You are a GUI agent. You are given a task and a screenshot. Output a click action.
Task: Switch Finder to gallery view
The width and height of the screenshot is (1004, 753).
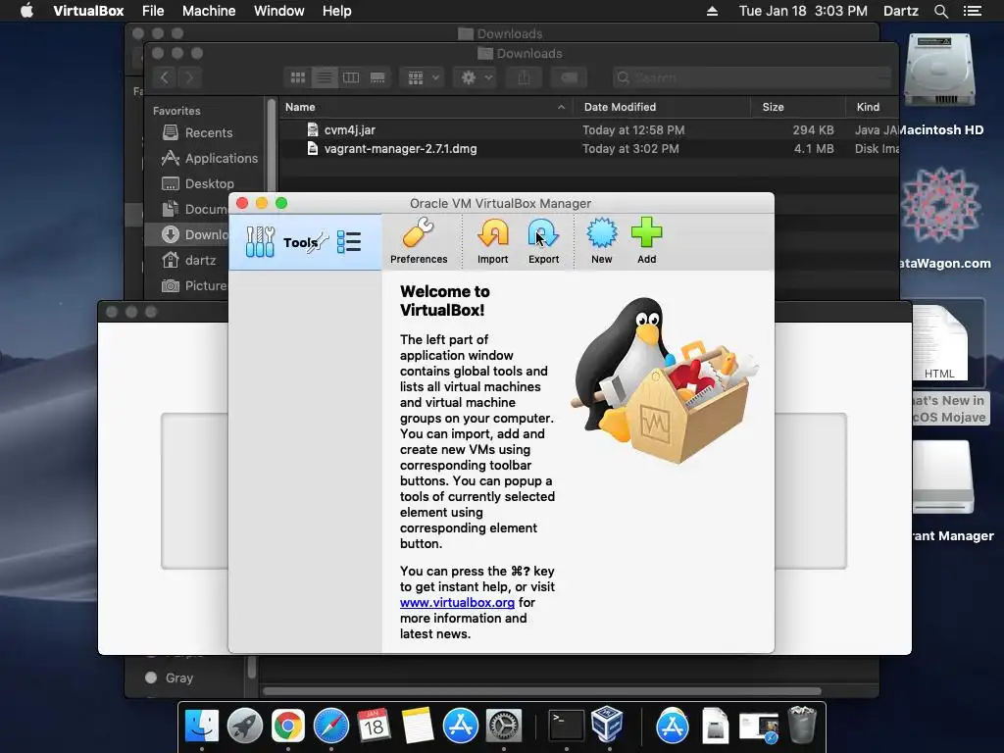[x=377, y=77]
